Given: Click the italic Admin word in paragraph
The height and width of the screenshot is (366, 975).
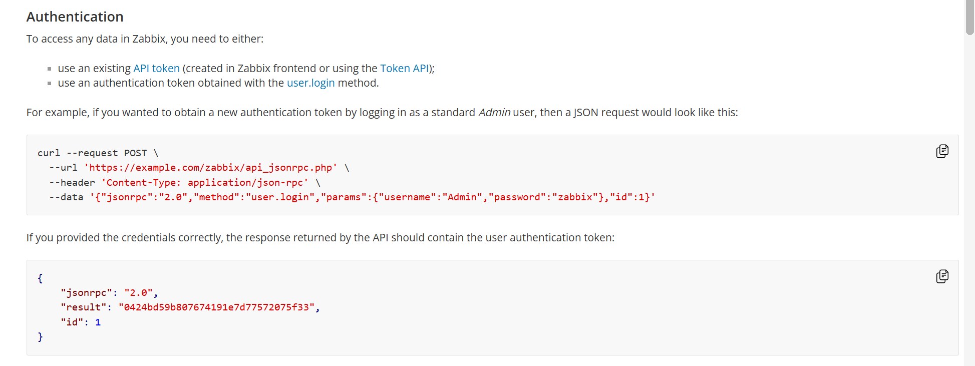Looking at the screenshot, I should tap(494, 113).
